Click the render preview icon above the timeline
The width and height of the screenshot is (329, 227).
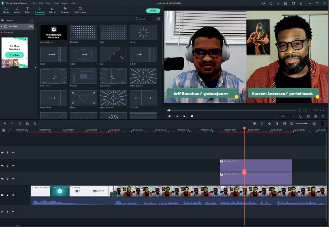[254, 123]
